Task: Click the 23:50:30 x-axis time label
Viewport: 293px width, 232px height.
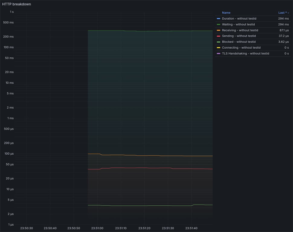Action: tap(27, 228)
